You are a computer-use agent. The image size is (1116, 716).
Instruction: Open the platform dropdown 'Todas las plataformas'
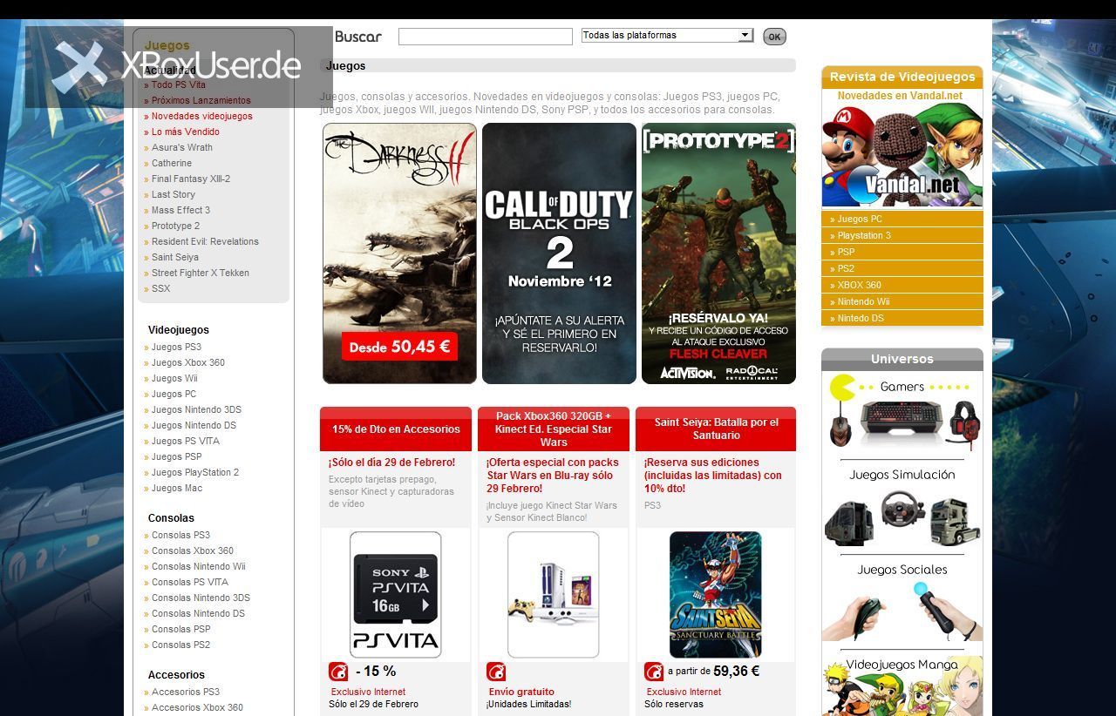[667, 35]
